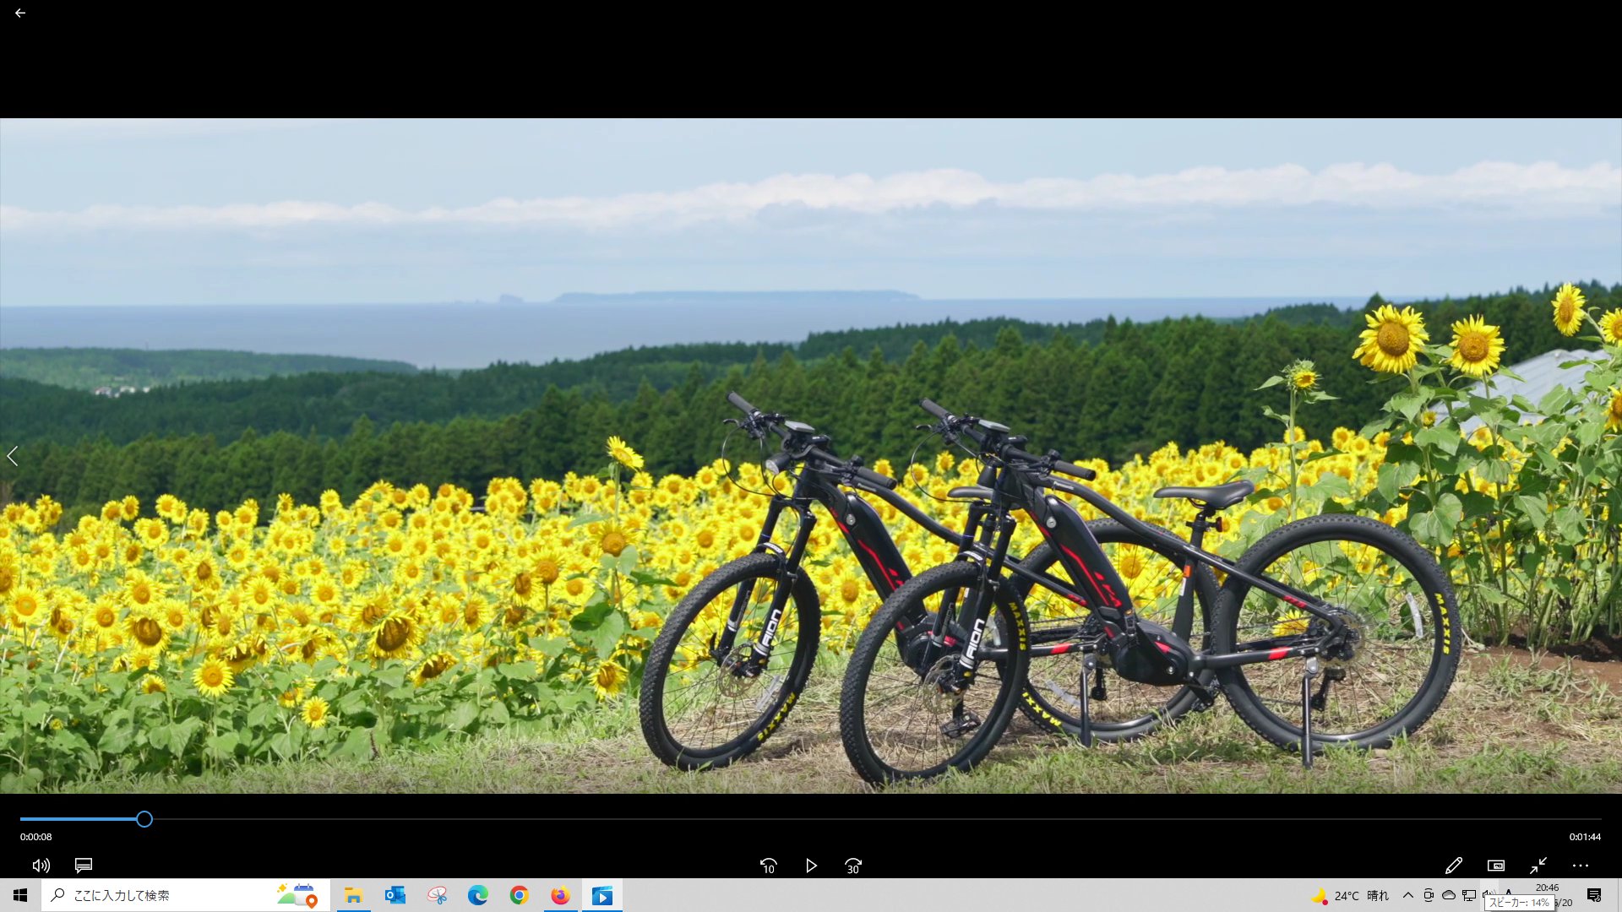Viewport: 1622px width, 912px height.
Task: Open the weather widget showing 24°C
Action: point(1349,895)
